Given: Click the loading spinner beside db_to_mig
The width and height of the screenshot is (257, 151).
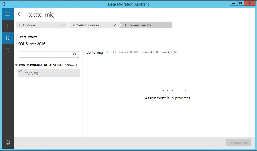Looking at the screenshot, I should point(21,71).
